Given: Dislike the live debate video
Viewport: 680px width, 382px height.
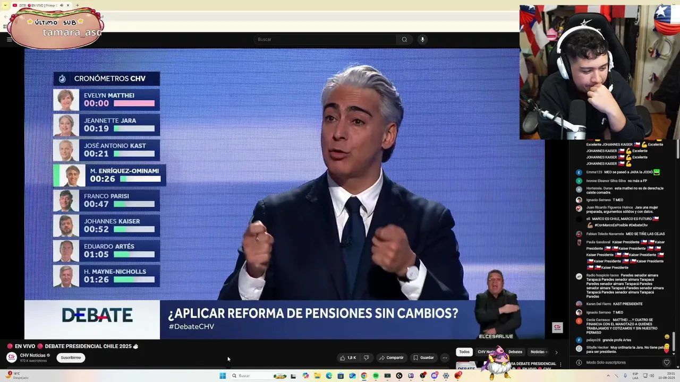Looking at the screenshot, I should click(x=366, y=358).
